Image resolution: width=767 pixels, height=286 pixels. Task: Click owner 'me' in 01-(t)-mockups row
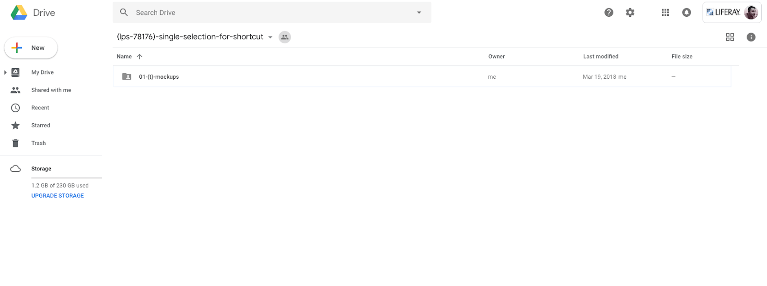[492, 77]
